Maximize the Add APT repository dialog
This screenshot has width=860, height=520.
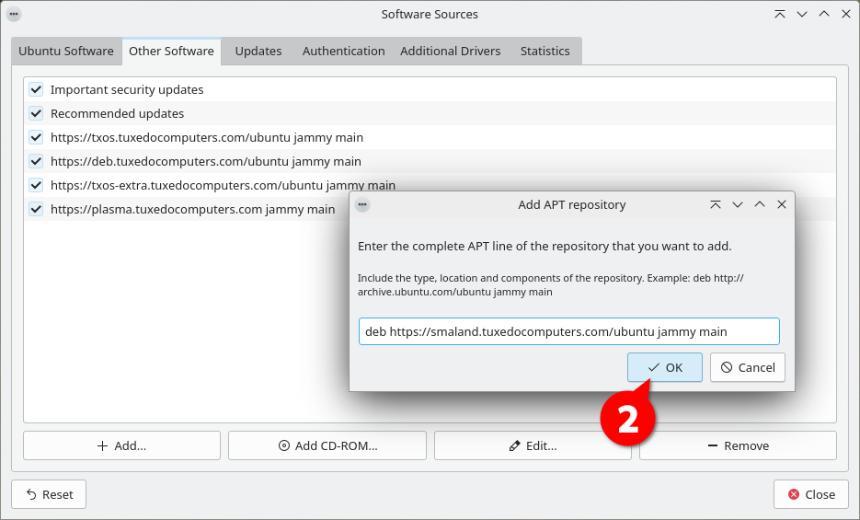tap(760, 204)
